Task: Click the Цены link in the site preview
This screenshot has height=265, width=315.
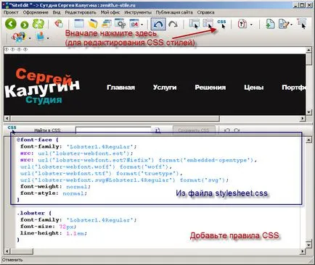Action: [x=253, y=87]
